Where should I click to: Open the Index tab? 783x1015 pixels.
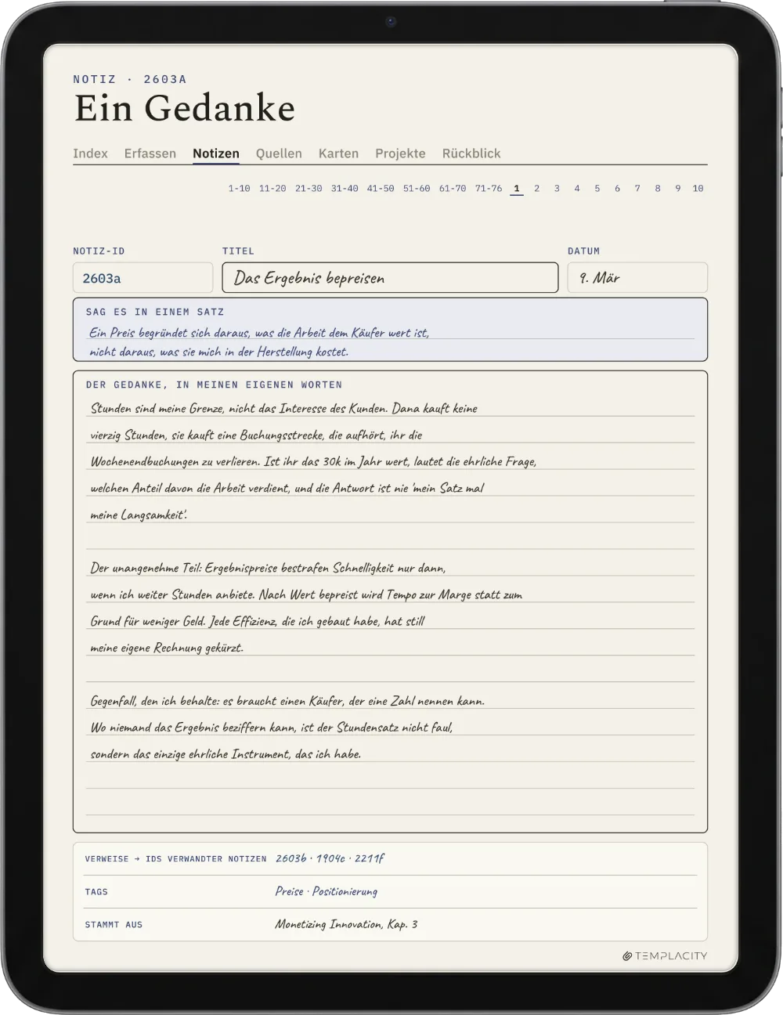click(x=90, y=154)
